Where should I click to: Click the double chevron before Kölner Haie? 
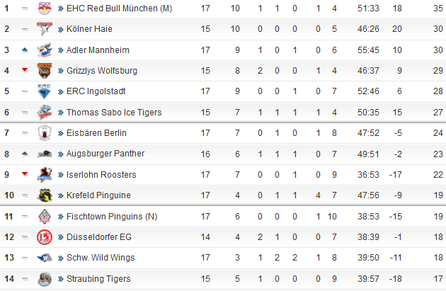coord(61,29)
